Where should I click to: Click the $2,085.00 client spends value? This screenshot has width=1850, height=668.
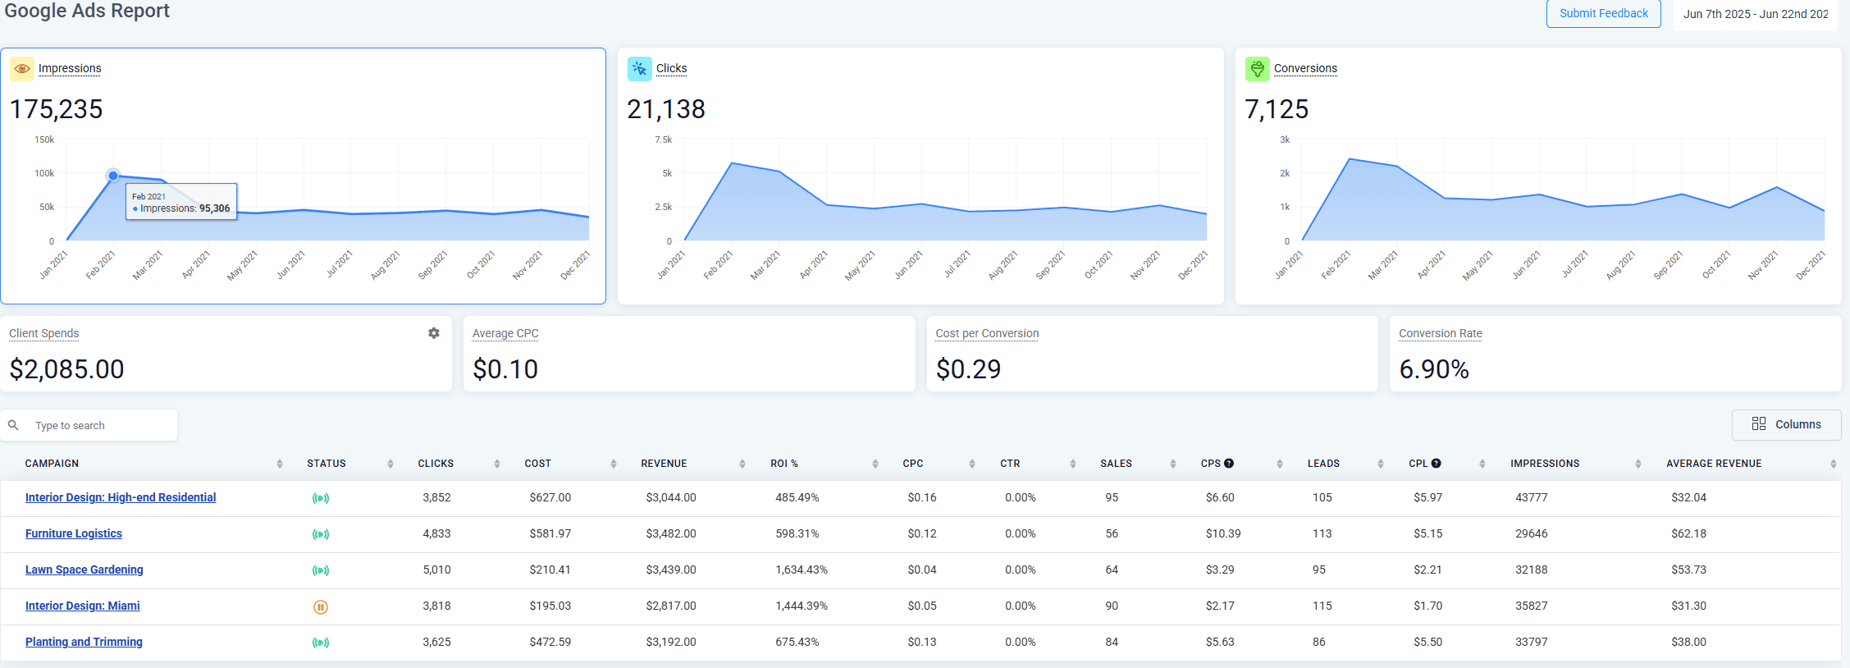[x=66, y=369]
